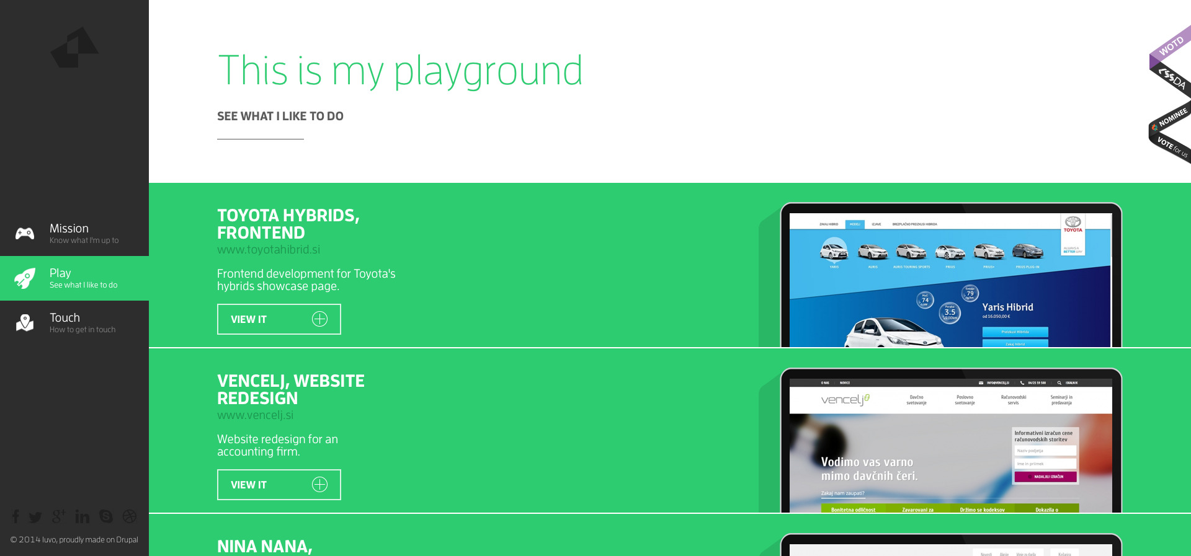Open the Mission menu item
The image size is (1191, 556).
tap(74, 234)
